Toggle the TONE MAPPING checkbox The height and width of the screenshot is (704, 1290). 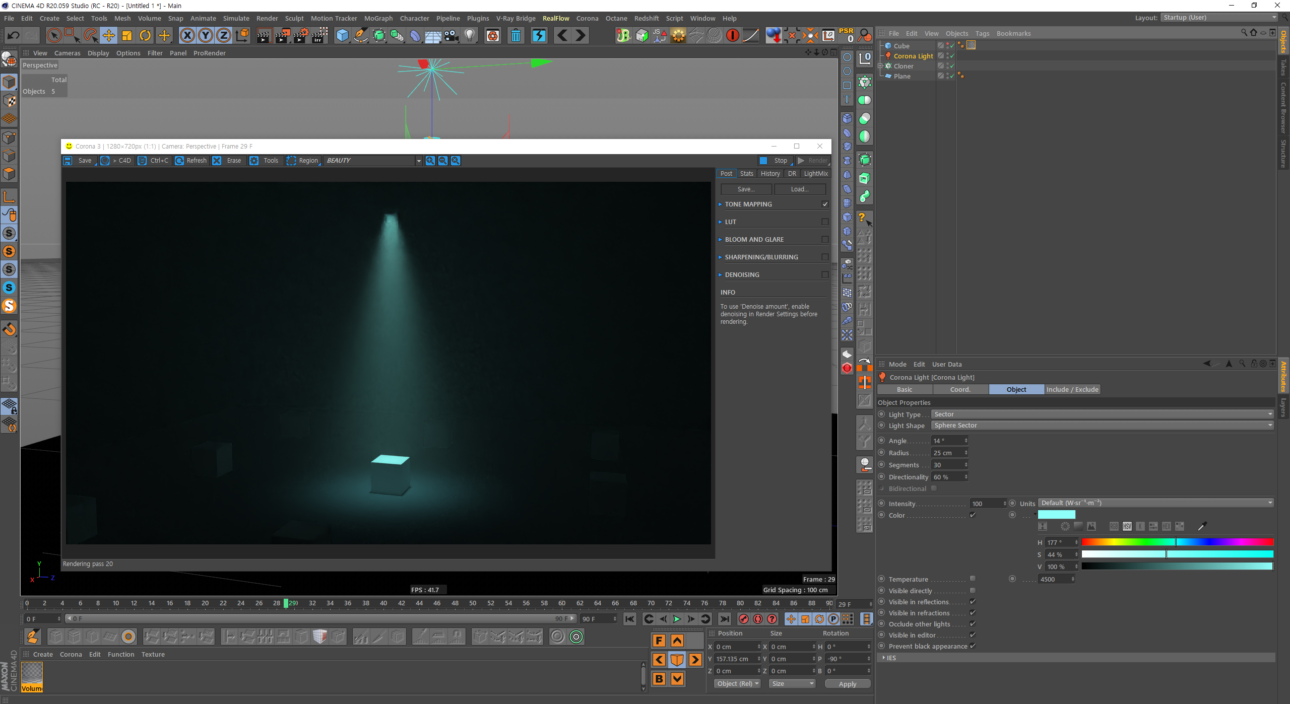[825, 204]
